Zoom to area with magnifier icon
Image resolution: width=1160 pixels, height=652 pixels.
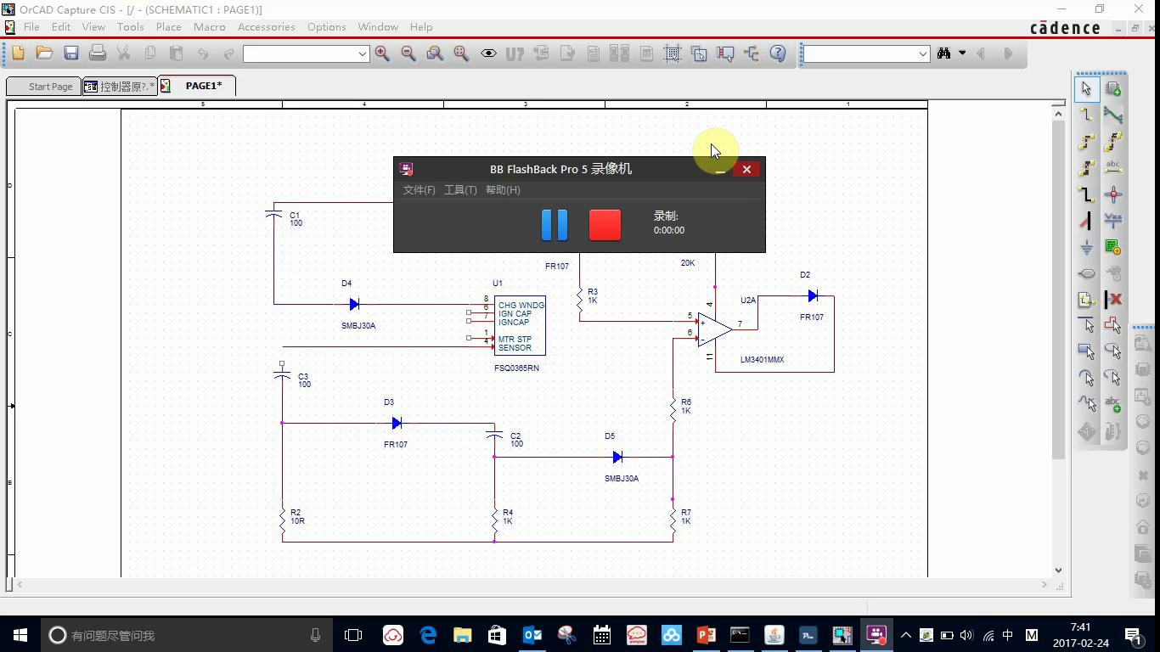pos(435,53)
